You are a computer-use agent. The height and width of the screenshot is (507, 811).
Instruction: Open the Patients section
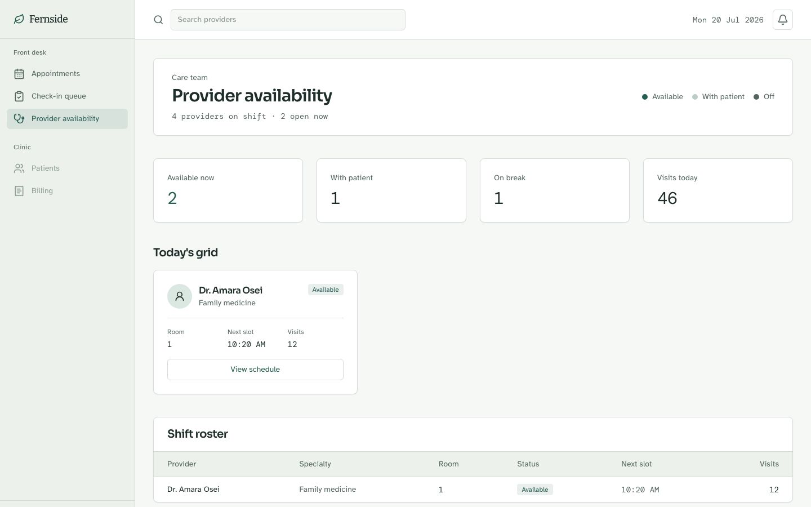[67, 168]
